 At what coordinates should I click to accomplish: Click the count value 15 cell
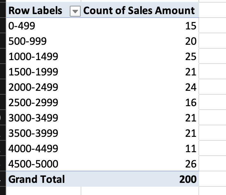coord(191,26)
